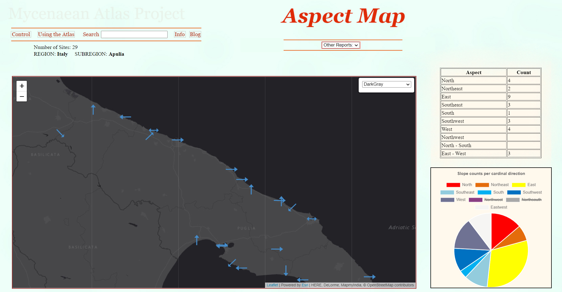562x292 pixels.
Task: Click the right-pointing arrow at map's bottom-right
Action: tap(370, 277)
